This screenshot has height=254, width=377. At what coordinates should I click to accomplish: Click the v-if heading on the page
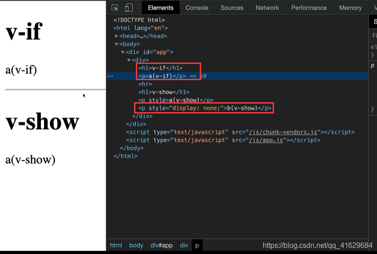coord(24,31)
